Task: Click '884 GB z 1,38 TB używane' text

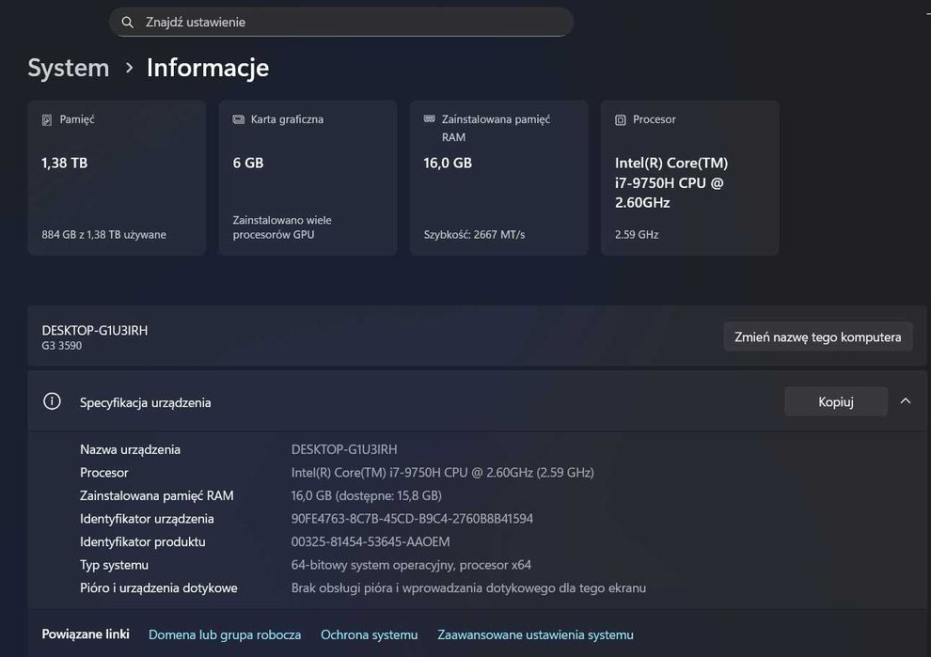Action: (103, 234)
